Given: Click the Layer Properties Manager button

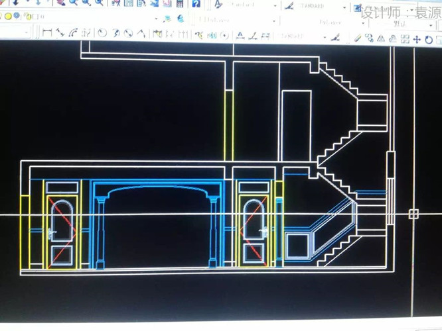Looking at the screenshot, I should click(x=167, y=18).
